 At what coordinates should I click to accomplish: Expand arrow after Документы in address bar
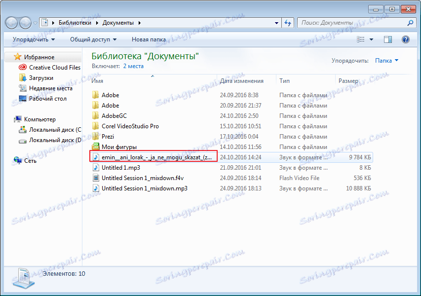[x=139, y=23]
